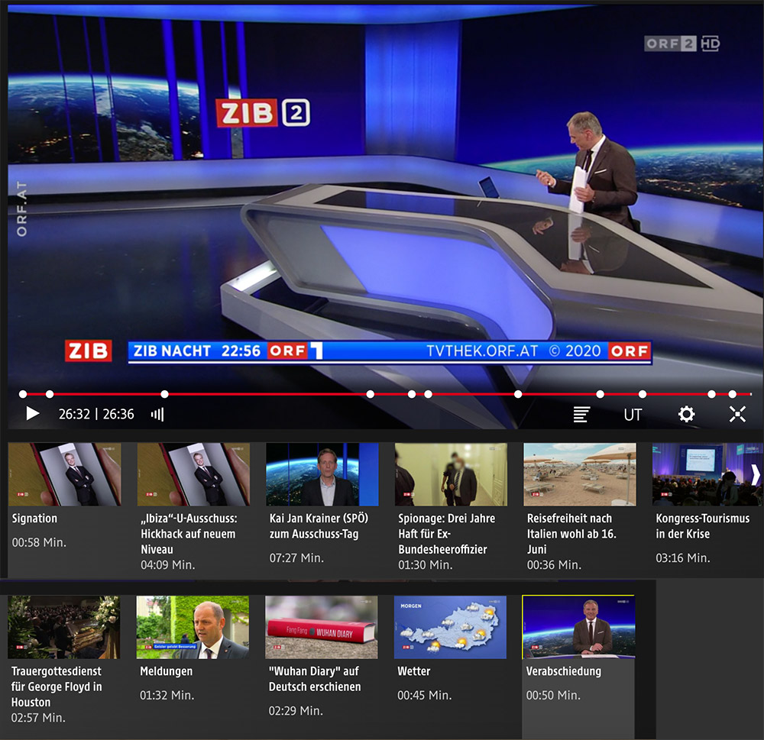
Task: Jump to tenth timeline marker, Wetter segment
Action: tap(712, 394)
